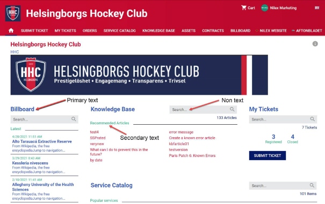
Task: Click the HHC logo in header
Action: (x=13, y=13)
